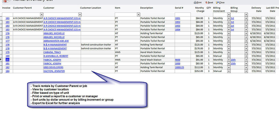Image resolution: width=279 pixels, height=117 pixels.
Task: Open customer G&D DEVELOPERS link
Action: [54, 67]
